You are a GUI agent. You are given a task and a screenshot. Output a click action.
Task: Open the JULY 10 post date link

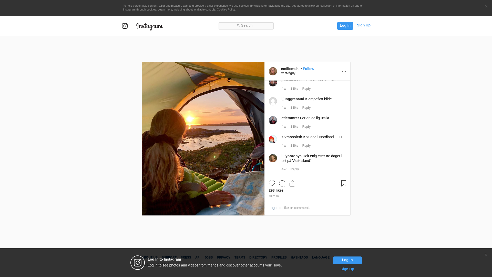pos(273,196)
